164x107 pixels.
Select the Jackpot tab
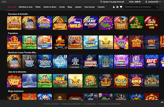click(78, 7)
